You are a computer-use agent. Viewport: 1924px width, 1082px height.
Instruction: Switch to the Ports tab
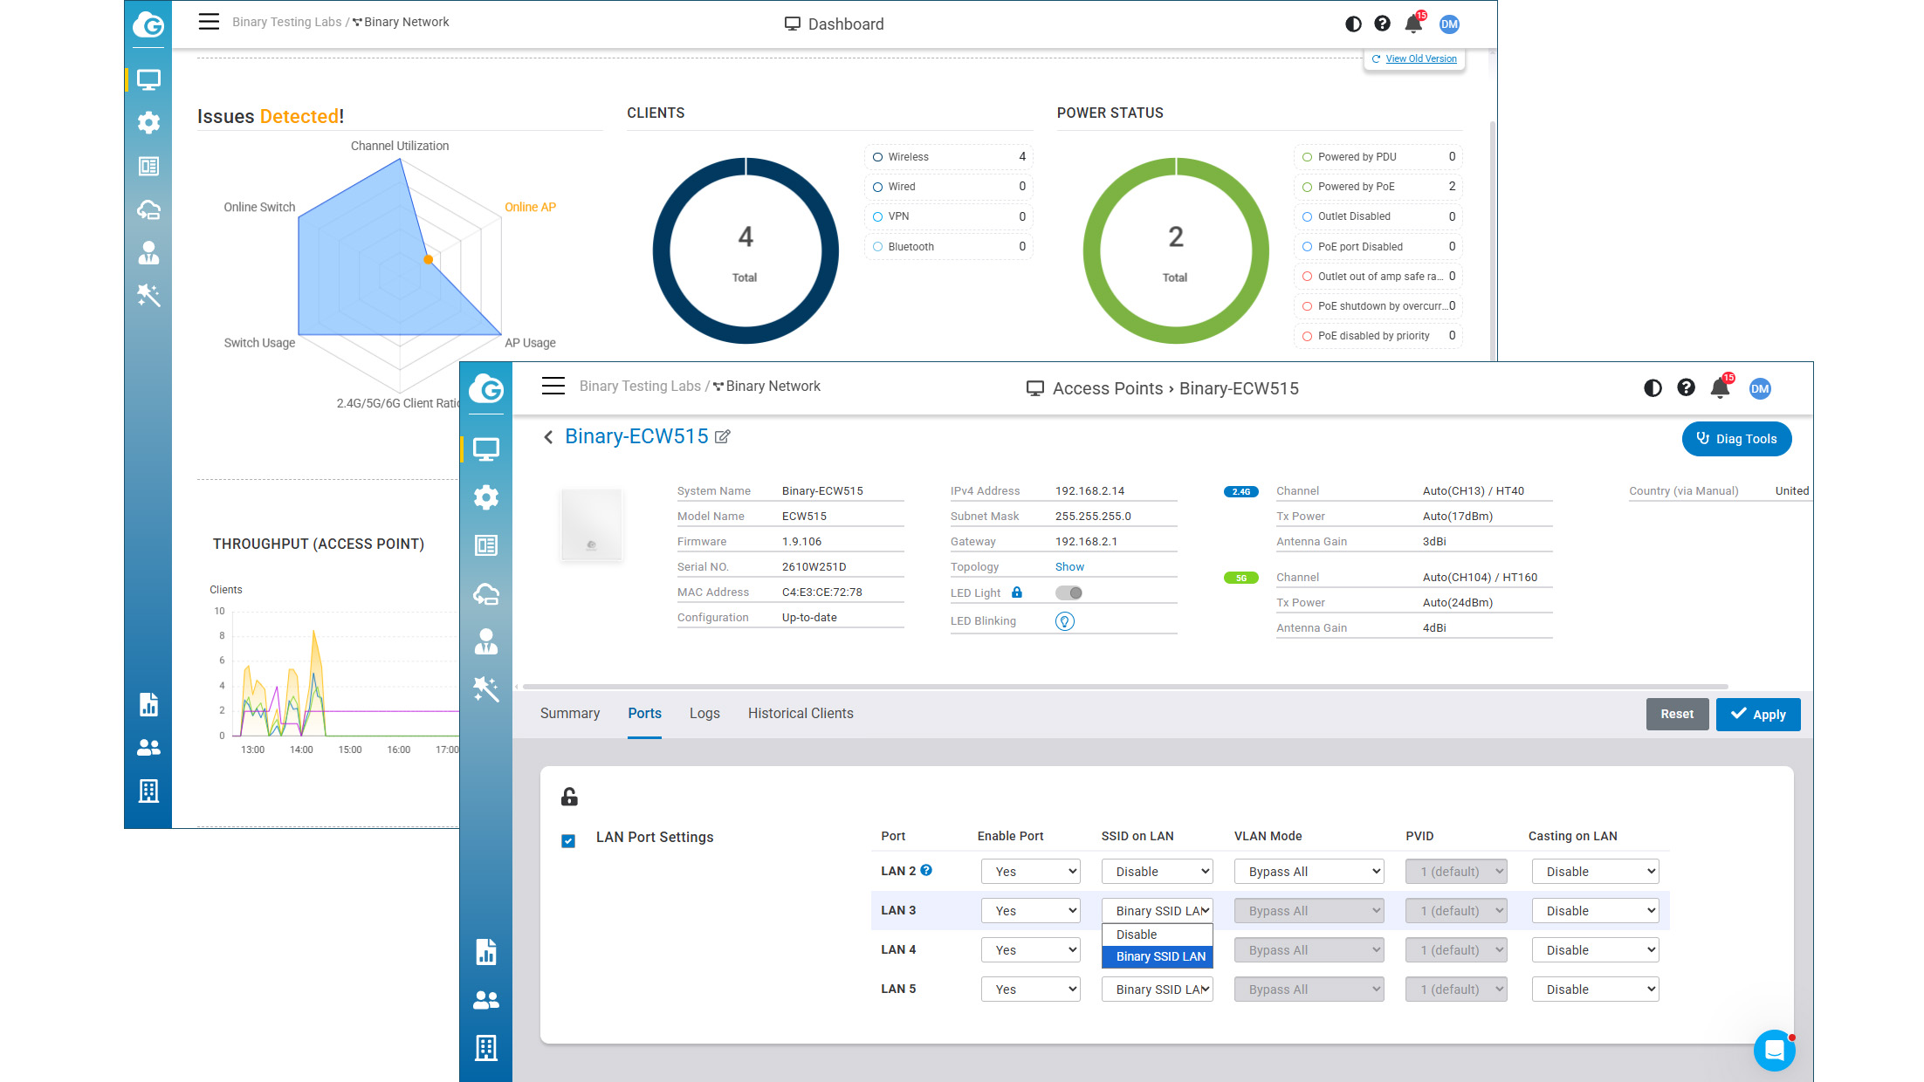pos(644,714)
